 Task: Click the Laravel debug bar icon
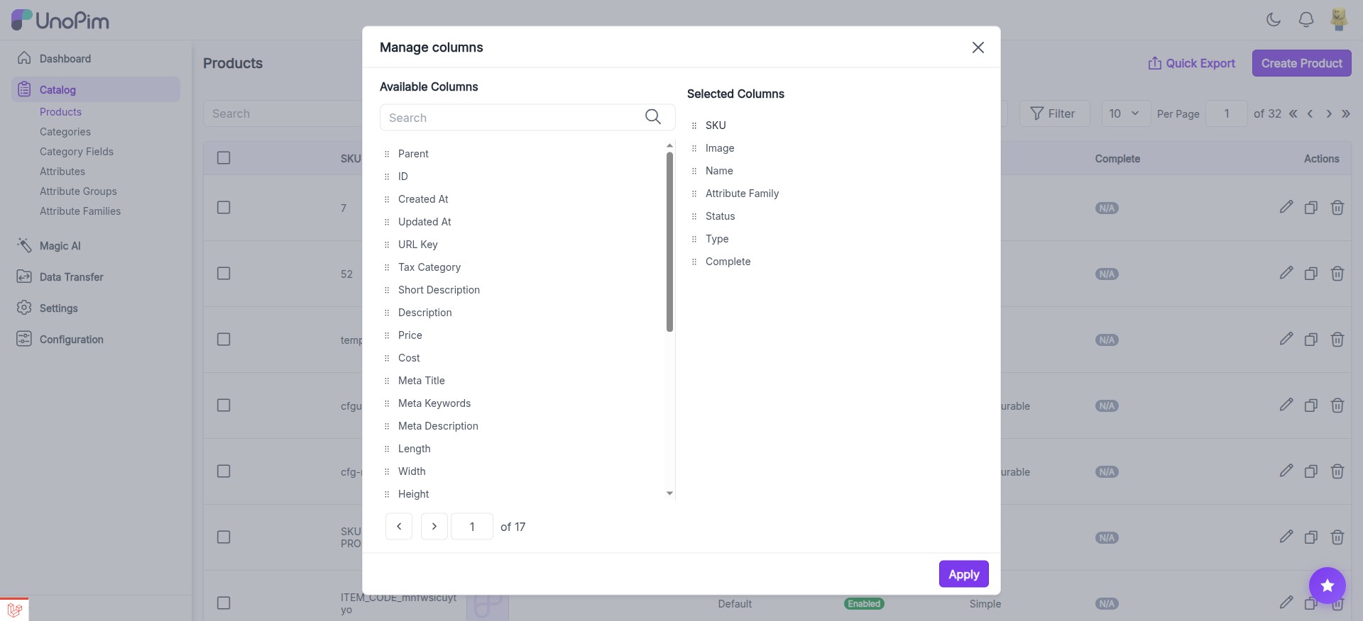pos(14,610)
